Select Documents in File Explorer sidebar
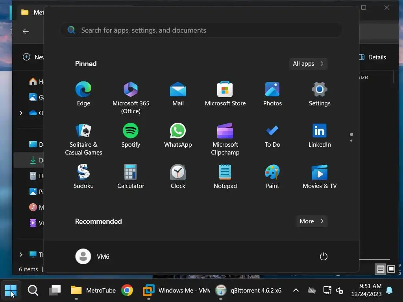The height and width of the screenshot is (302, 403). (x=36, y=176)
